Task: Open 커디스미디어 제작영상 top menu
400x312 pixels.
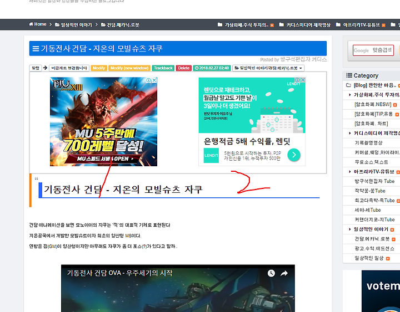Action: [305, 25]
